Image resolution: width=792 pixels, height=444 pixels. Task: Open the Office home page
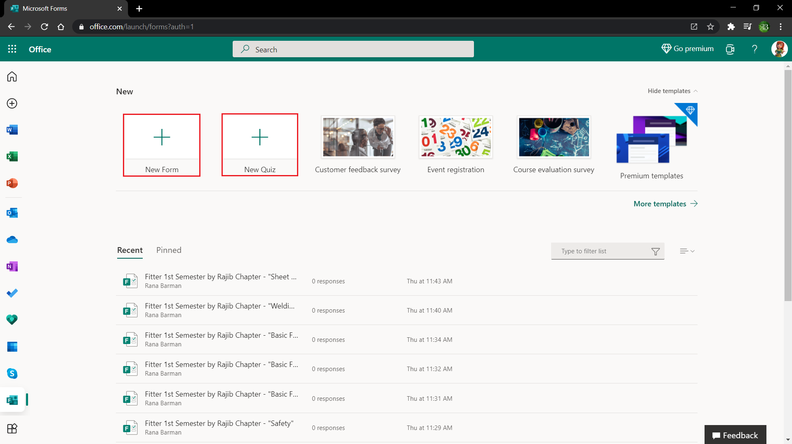point(40,49)
